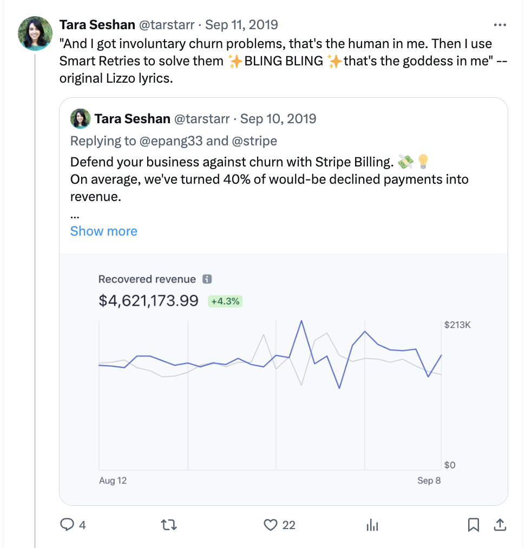Click the Tara Seshan name on main tweet

tap(97, 25)
